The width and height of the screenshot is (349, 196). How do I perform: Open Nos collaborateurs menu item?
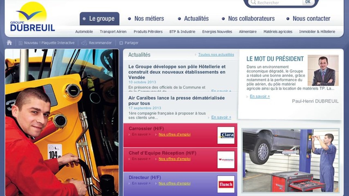click(248, 19)
